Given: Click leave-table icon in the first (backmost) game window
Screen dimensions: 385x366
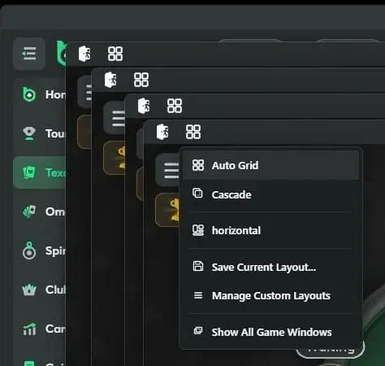Looking at the screenshot, I should [84, 54].
